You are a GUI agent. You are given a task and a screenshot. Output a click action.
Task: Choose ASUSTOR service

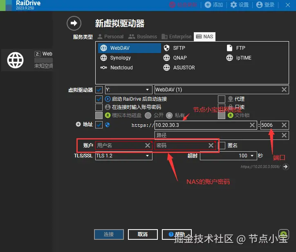tap(179, 68)
